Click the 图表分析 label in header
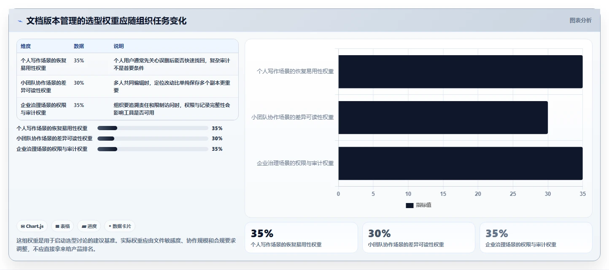 (x=580, y=20)
